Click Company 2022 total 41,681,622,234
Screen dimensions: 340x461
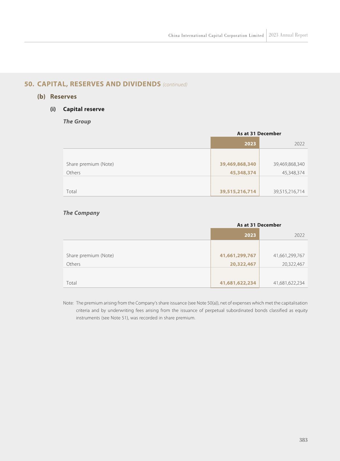tap(289, 283)
